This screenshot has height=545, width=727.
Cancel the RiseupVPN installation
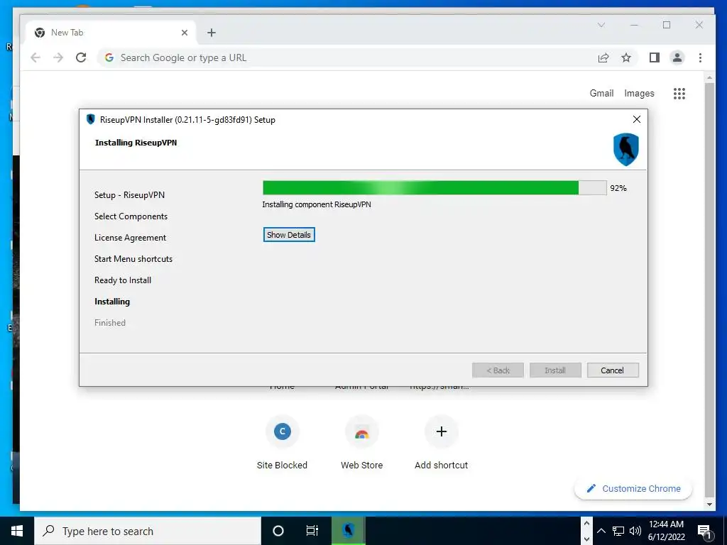tap(613, 370)
